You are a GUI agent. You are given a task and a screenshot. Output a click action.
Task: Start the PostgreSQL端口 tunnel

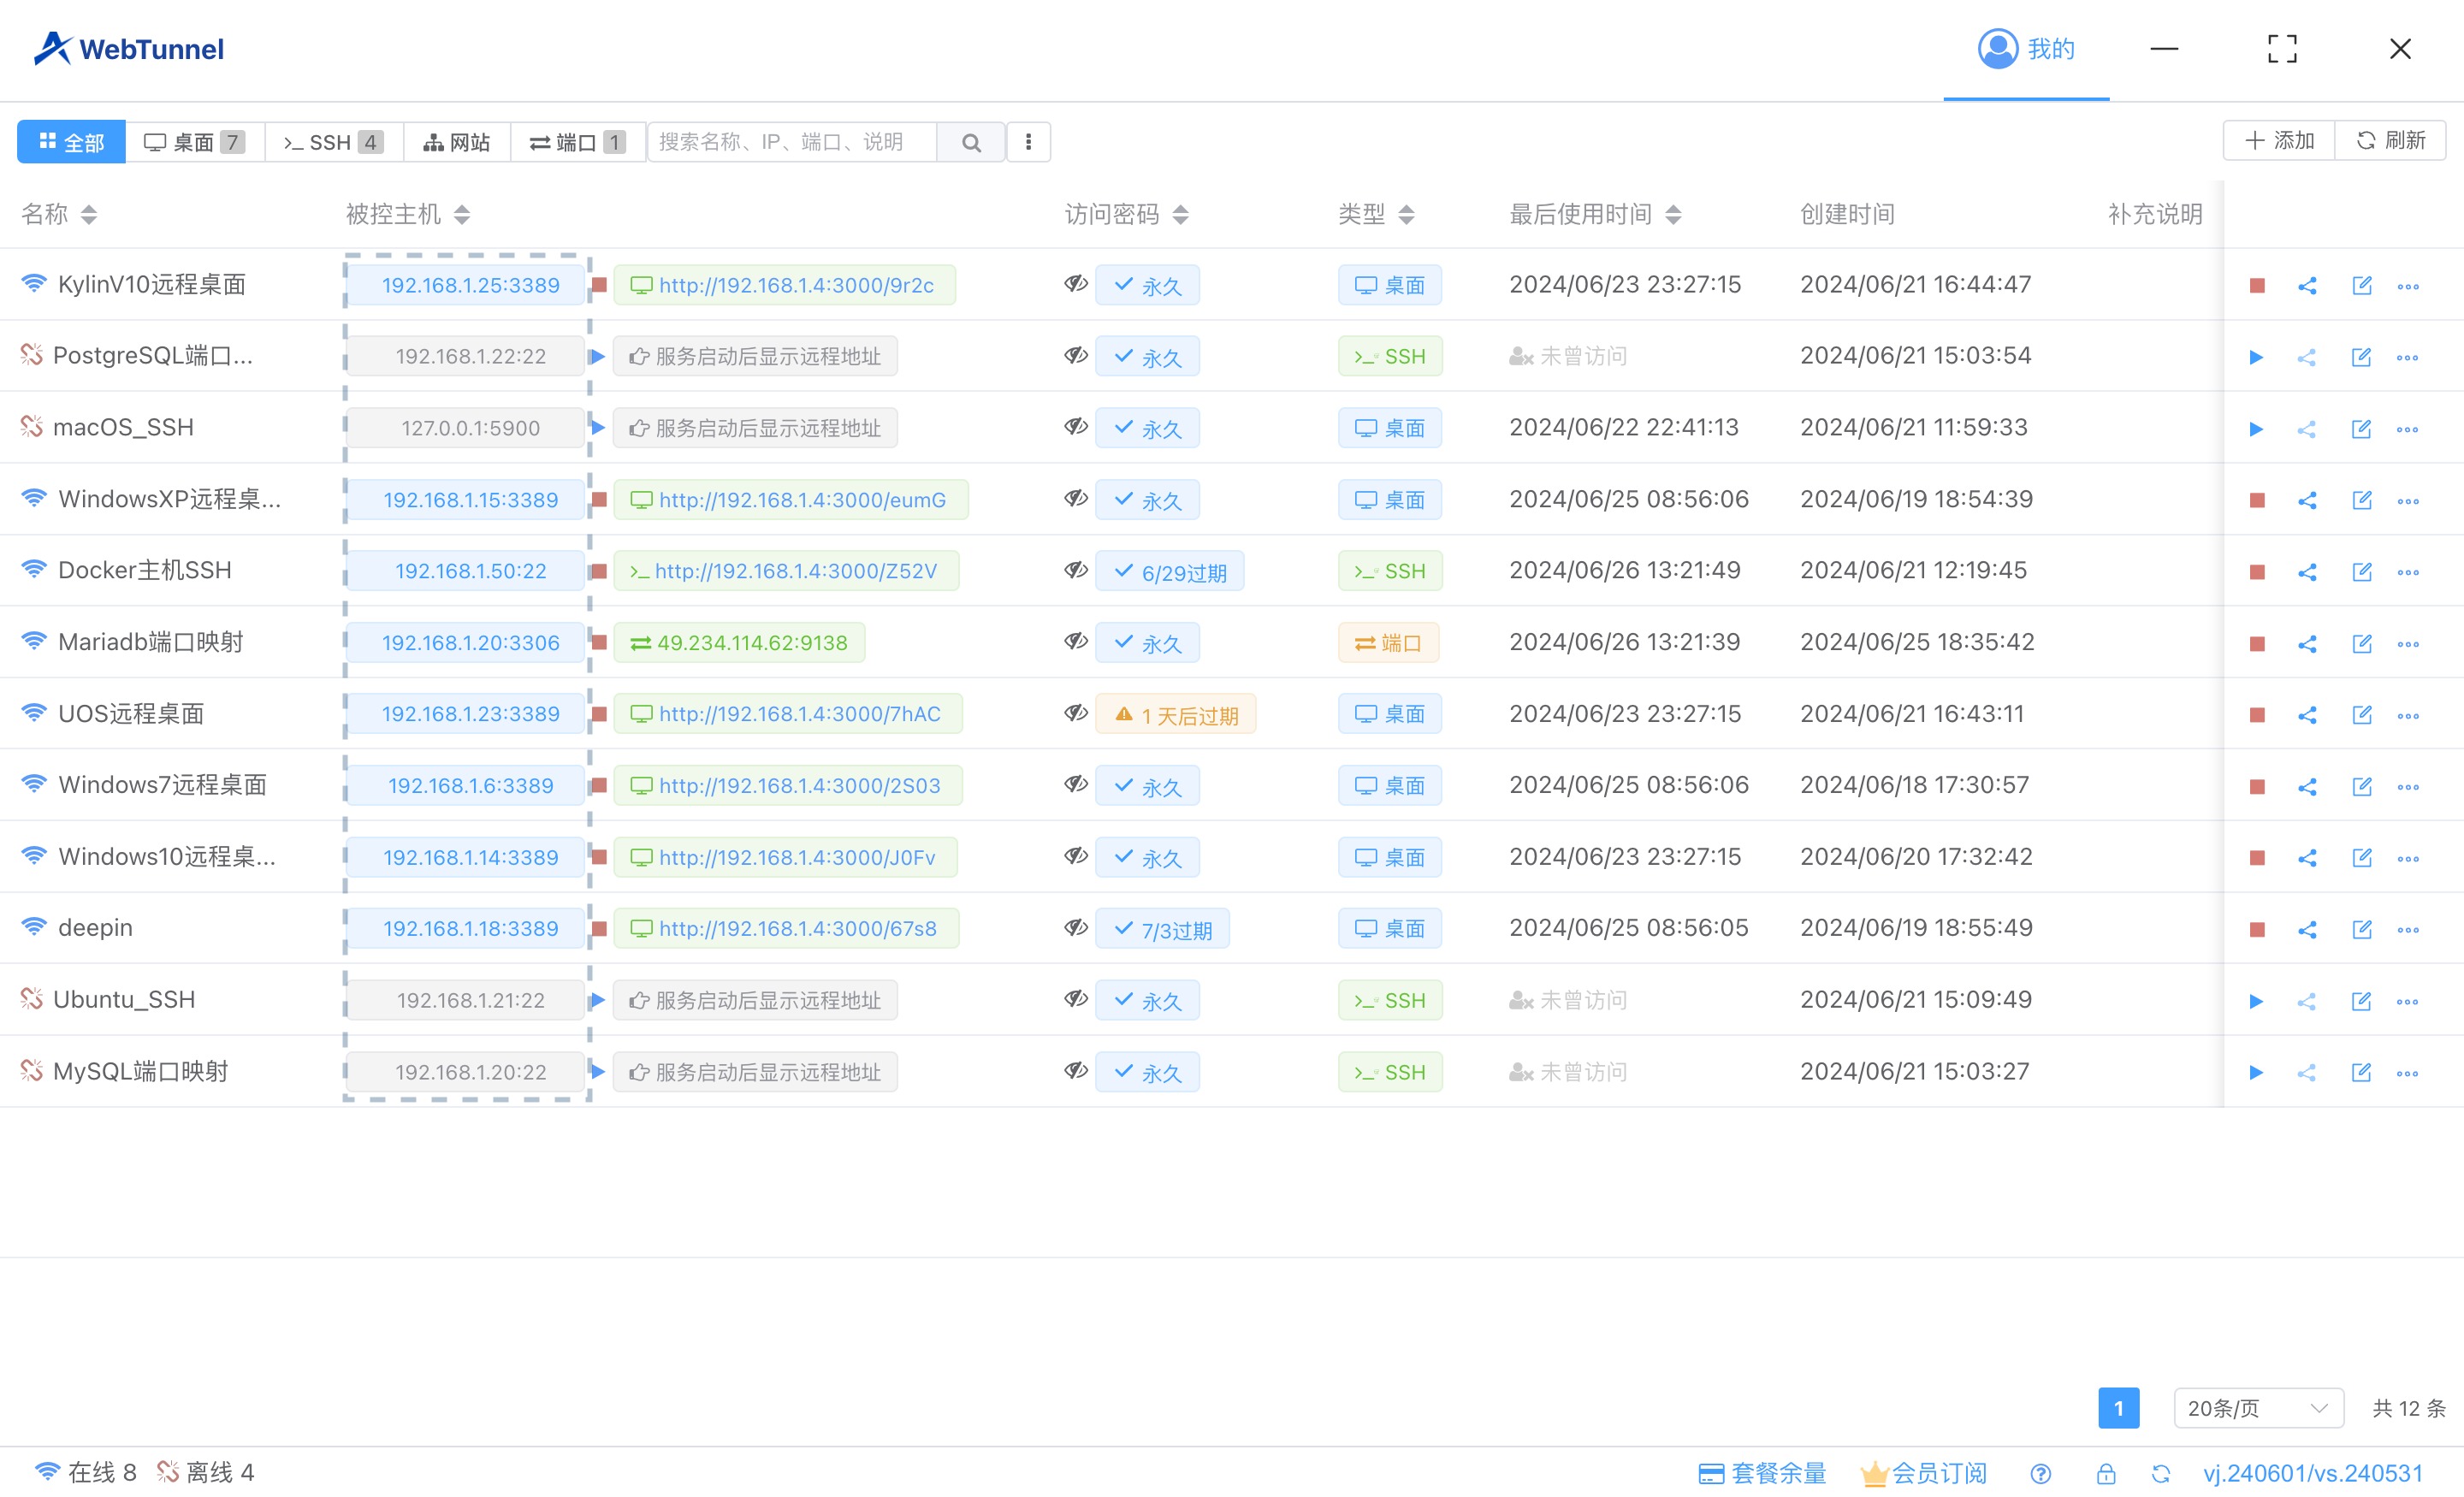tap(2256, 357)
